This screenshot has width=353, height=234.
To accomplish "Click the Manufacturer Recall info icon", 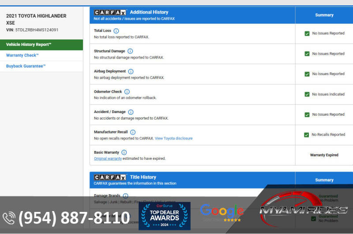I will click(x=133, y=132).
